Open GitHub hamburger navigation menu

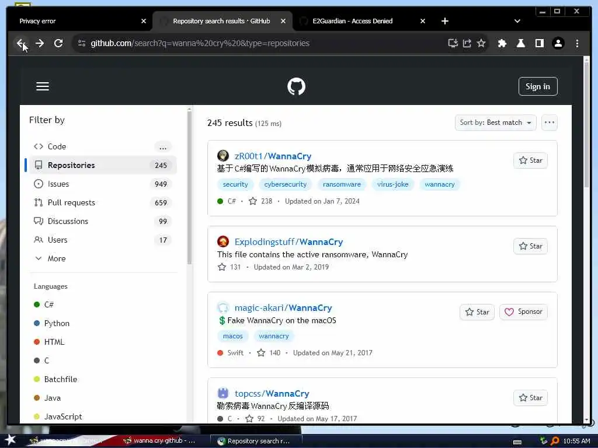point(42,86)
